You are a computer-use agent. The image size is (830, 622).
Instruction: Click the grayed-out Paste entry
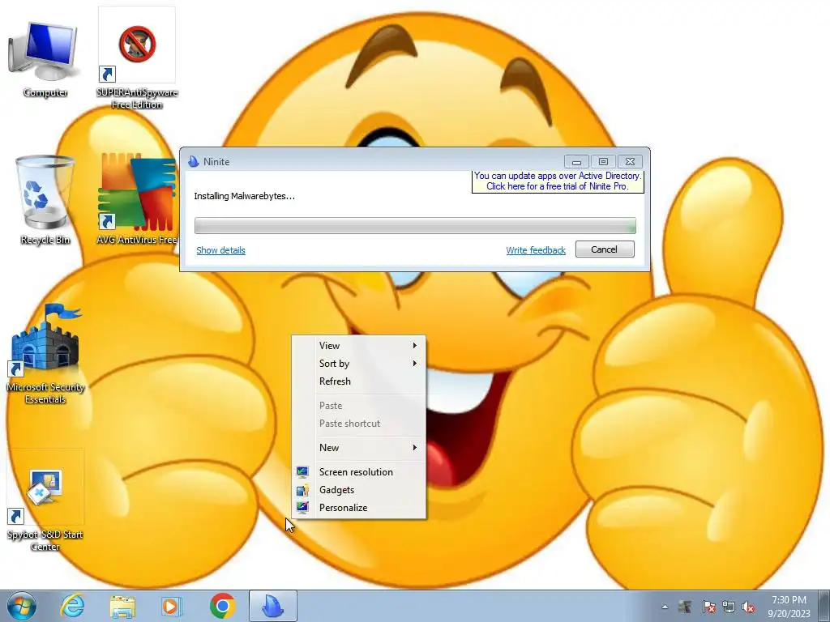[359, 406]
